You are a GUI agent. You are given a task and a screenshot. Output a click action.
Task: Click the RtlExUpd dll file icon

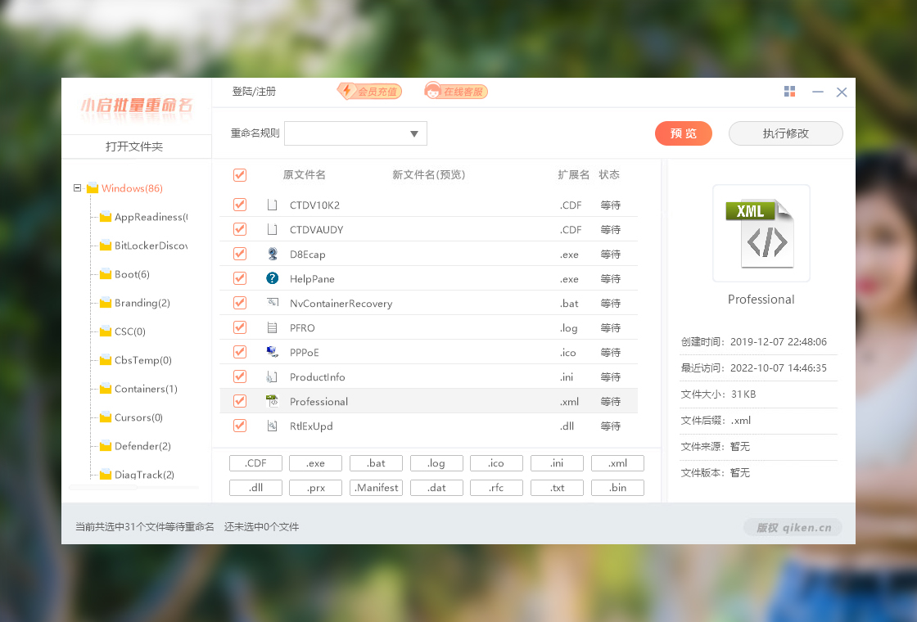point(272,426)
